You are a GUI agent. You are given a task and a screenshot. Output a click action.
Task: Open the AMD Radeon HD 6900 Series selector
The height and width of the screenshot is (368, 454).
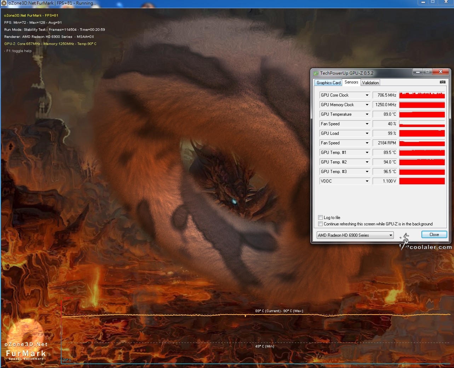pyautogui.click(x=355, y=235)
